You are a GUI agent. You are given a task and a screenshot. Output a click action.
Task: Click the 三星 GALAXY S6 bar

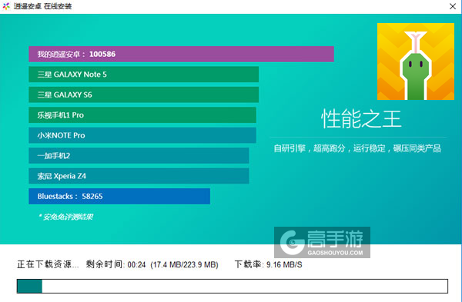143,95
